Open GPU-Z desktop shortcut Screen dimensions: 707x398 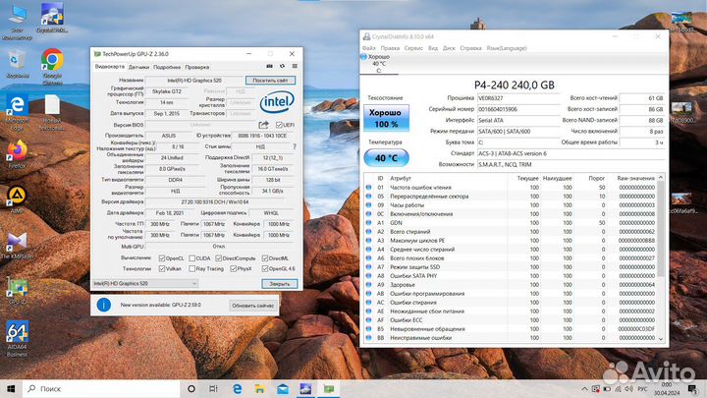[x=17, y=291]
